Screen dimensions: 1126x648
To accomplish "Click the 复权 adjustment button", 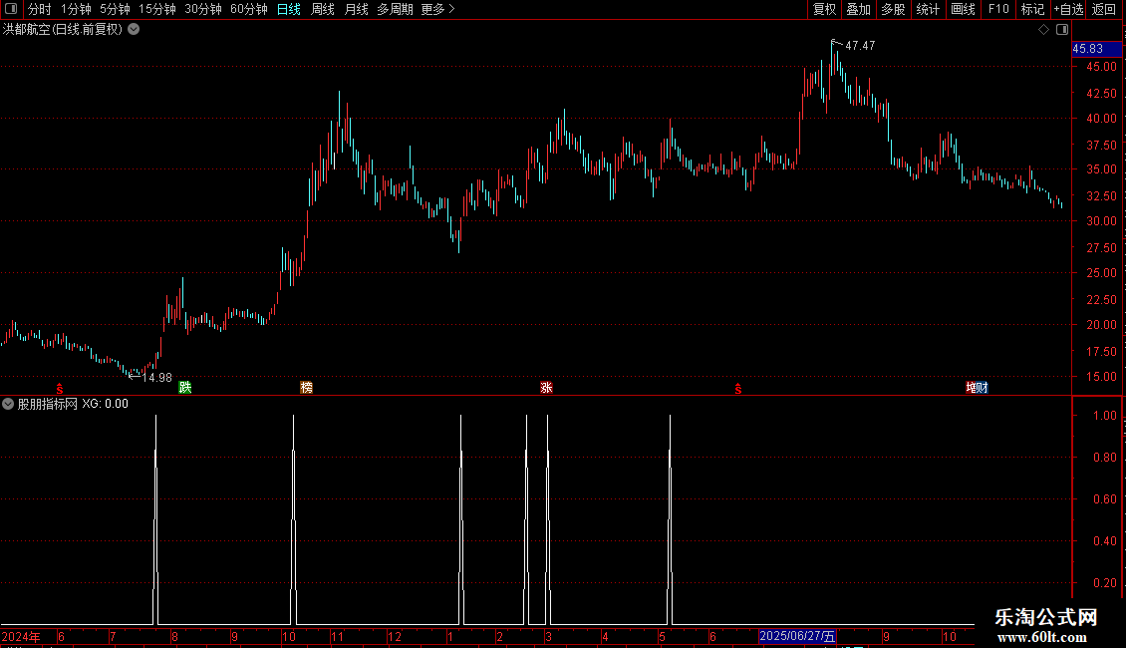I will click(x=824, y=9).
